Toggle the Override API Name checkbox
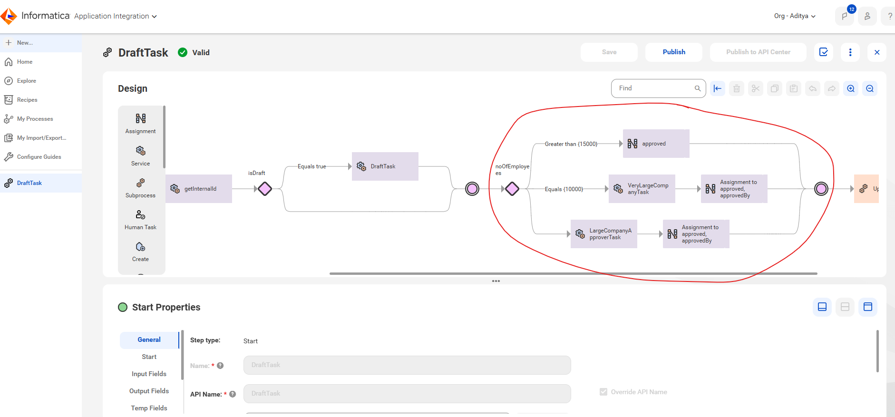The width and height of the screenshot is (895, 417). click(x=603, y=392)
